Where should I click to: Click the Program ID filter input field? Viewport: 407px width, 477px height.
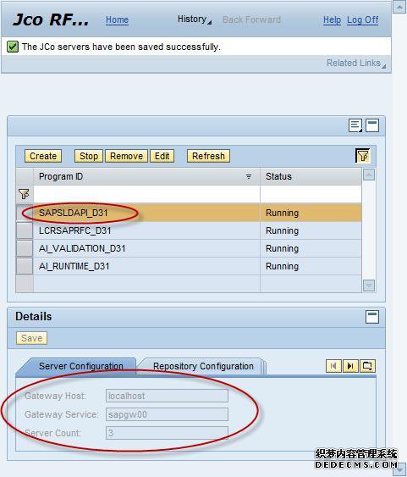[146, 194]
